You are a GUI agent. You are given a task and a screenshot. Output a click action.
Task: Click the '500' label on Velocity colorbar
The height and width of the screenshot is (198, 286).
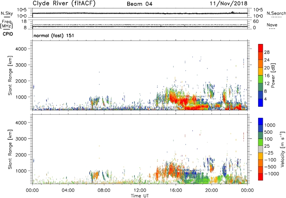pyautogui.click(x=268, y=132)
